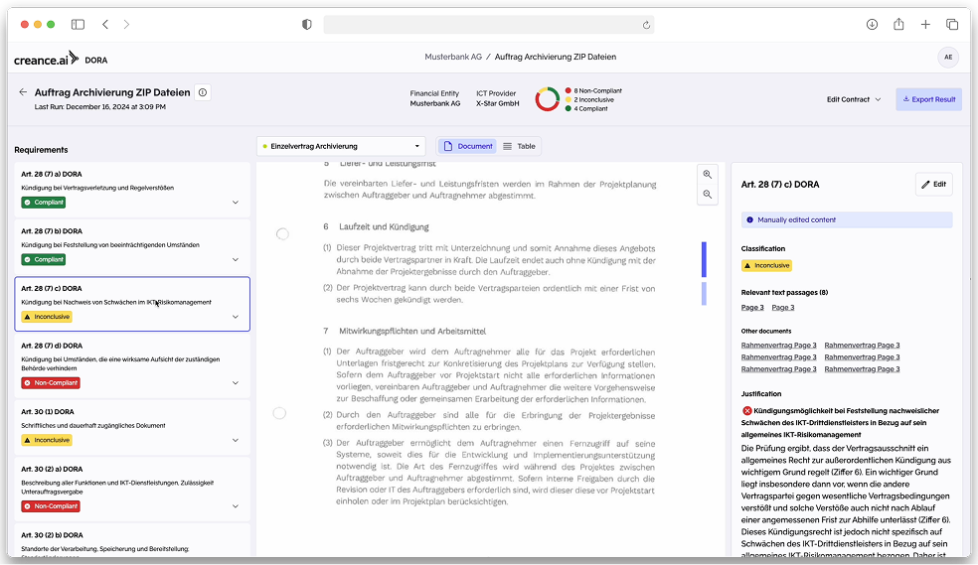This screenshot has height=565, width=978.
Task: Open the first Page 3 link
Action: (752, 308)
